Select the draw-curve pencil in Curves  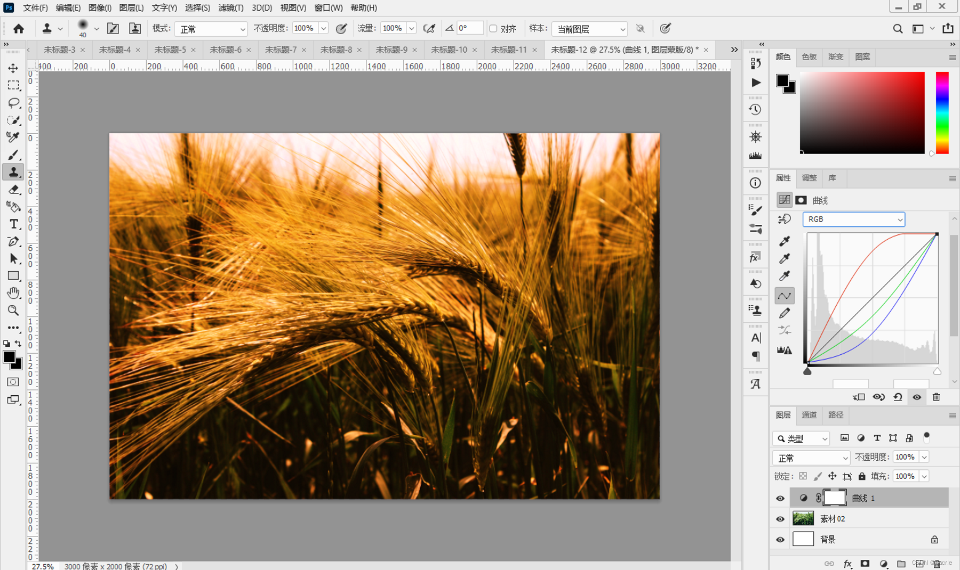[x=785, y=313]
